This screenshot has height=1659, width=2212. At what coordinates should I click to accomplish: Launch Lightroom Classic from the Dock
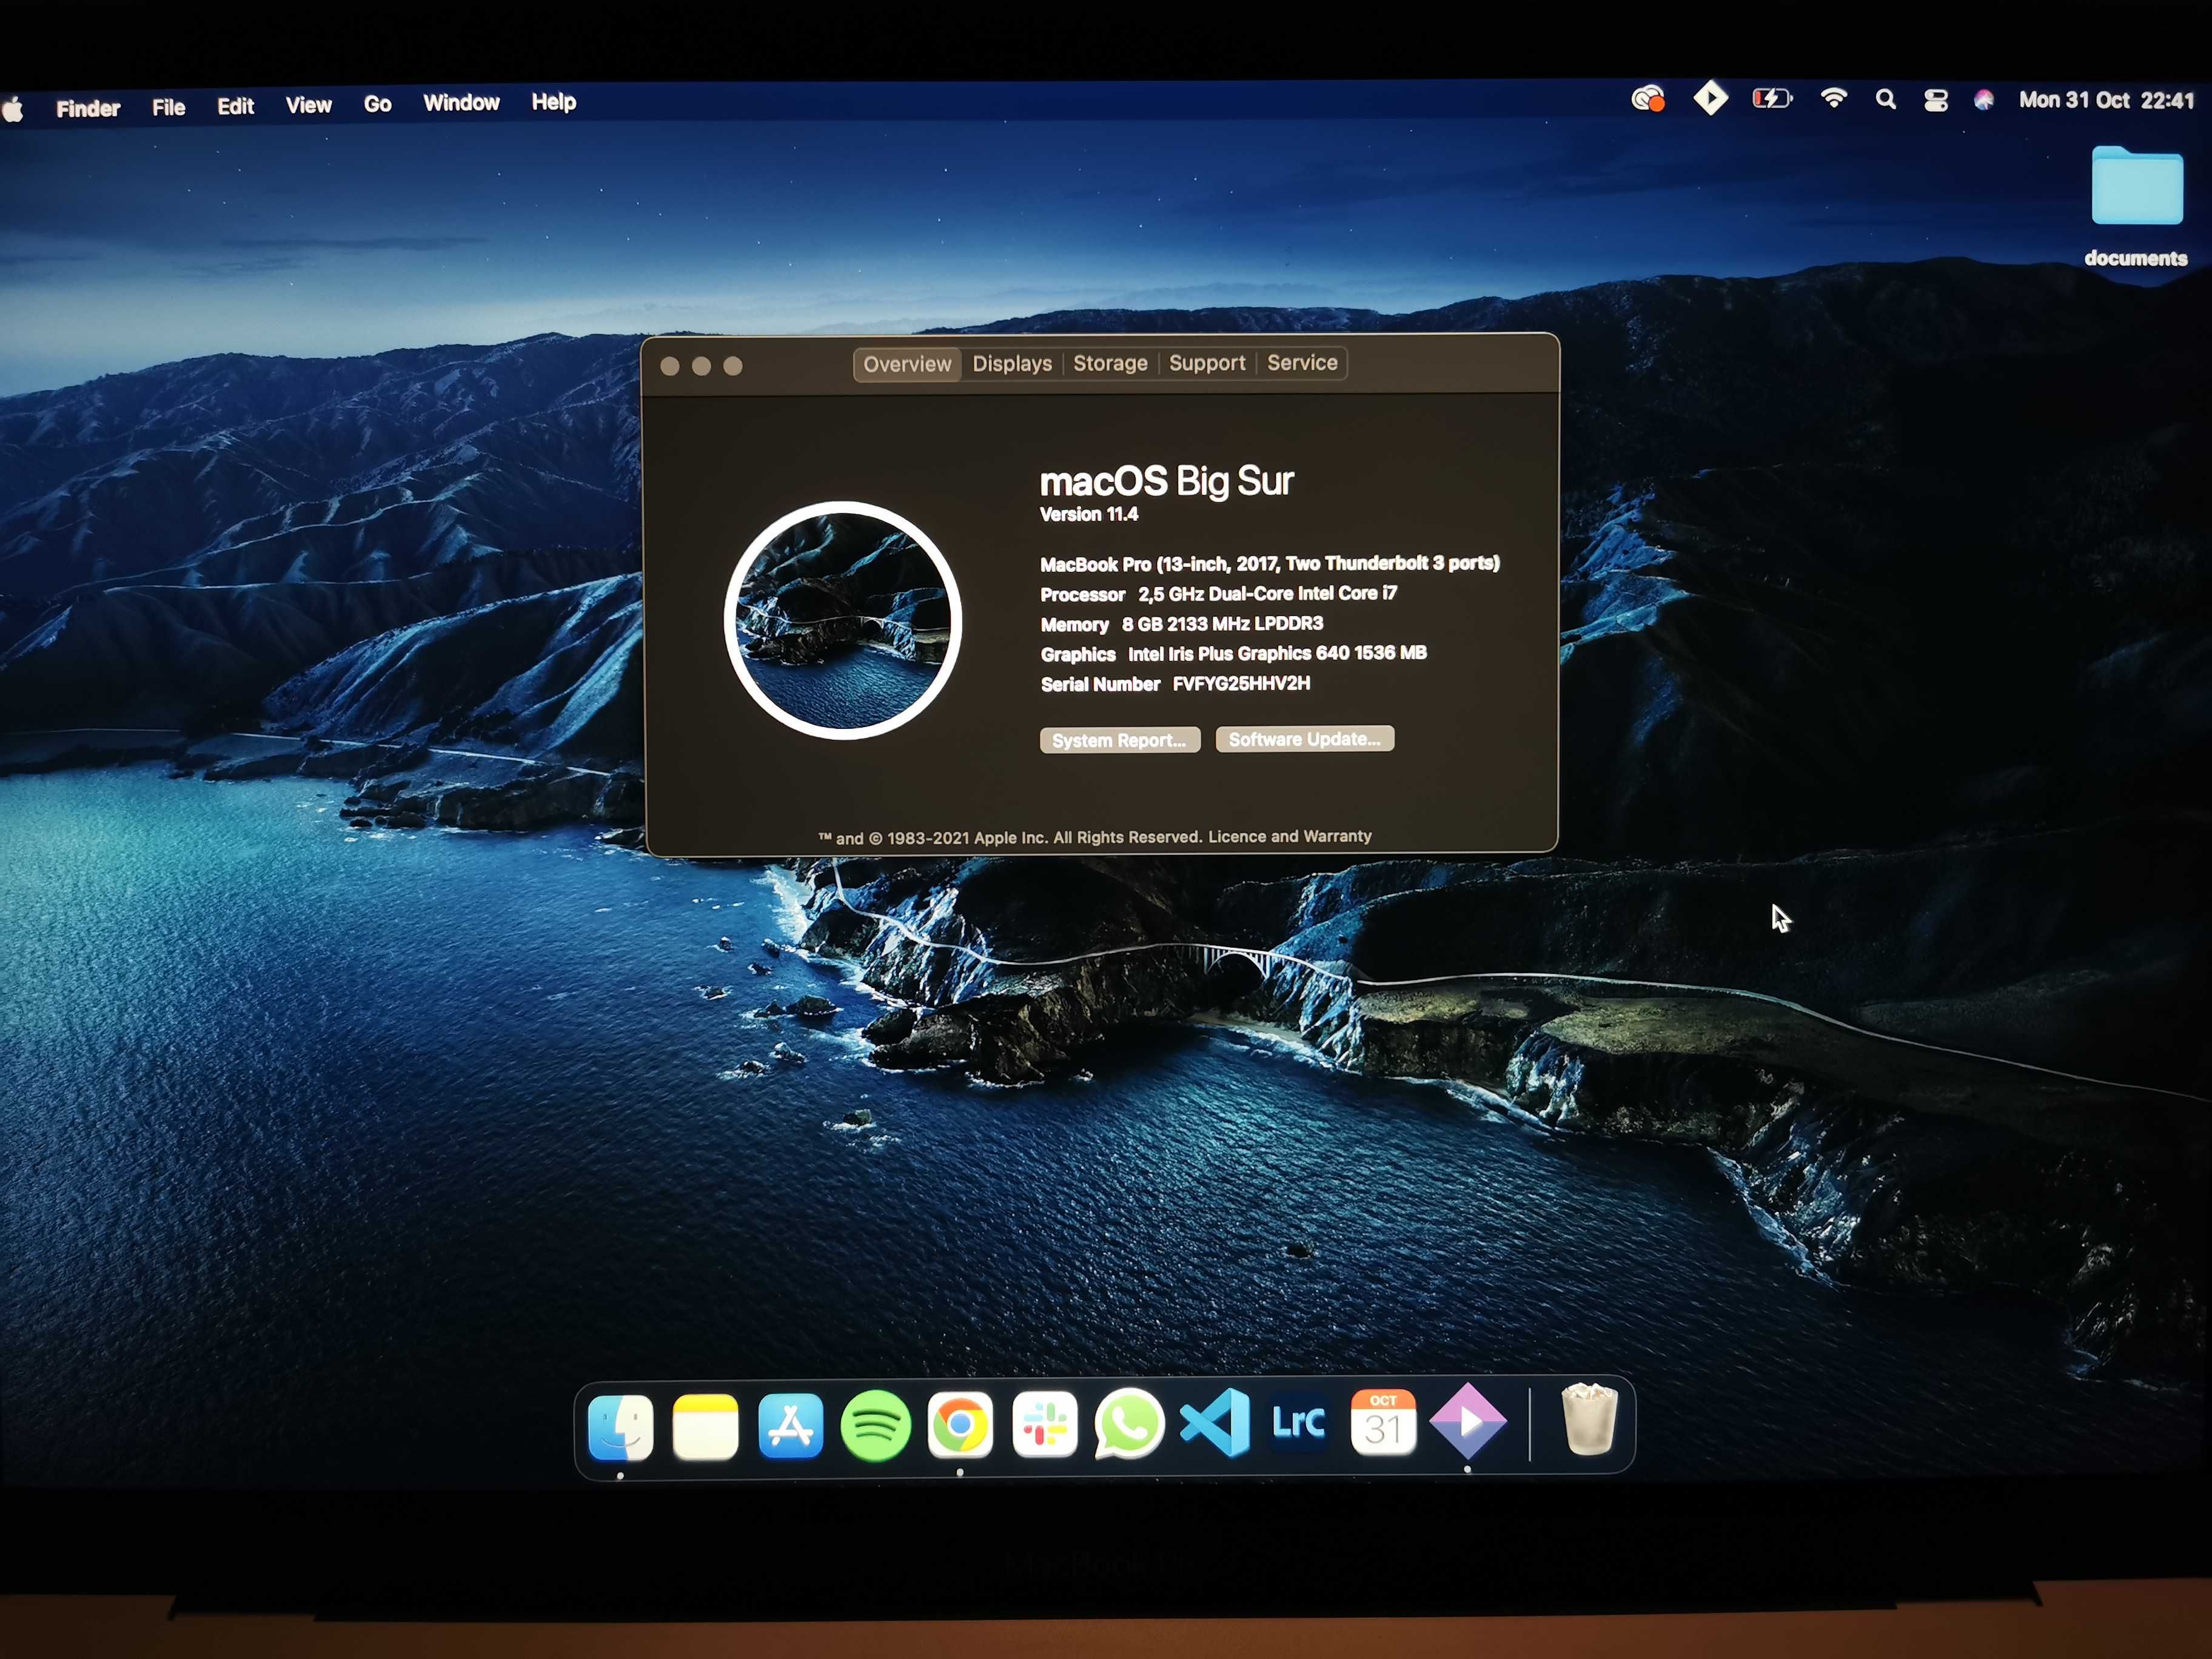(1299, 1422)
